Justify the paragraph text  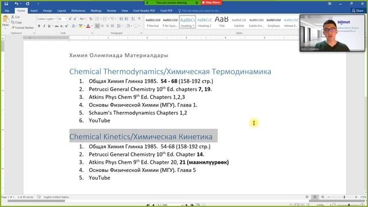pos(112,26)
